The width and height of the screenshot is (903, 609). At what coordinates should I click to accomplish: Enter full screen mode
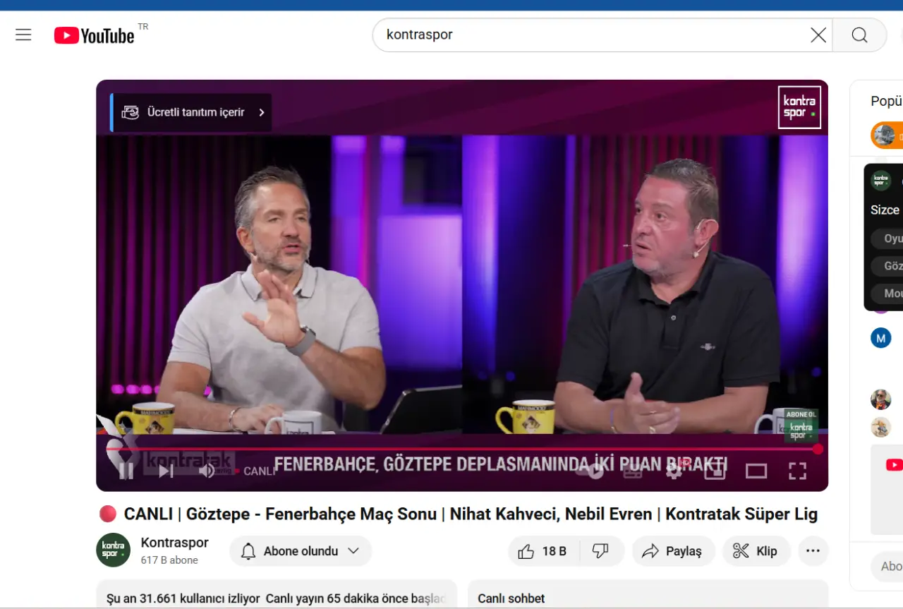pyautogui.click(x=797, y=471)
